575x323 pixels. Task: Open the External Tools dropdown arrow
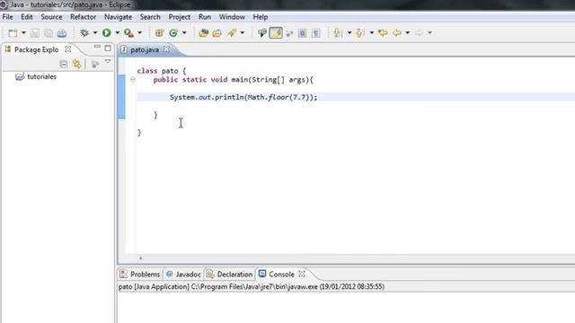(x=140, y=33)
